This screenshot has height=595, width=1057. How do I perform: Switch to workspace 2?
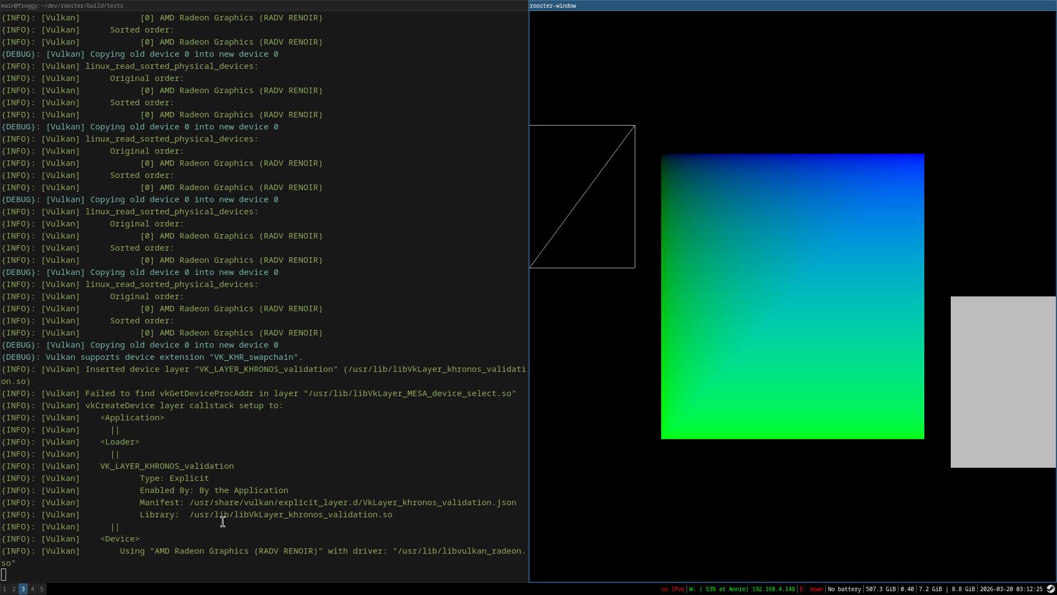(x=14, y=589)
